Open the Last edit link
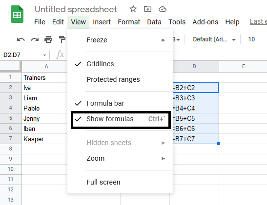 point(258,22)
